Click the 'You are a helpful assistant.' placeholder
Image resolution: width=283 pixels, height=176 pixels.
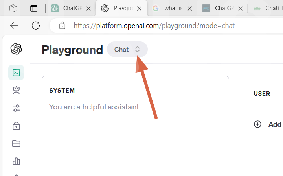pyautogui.click(x=95, y=107)
